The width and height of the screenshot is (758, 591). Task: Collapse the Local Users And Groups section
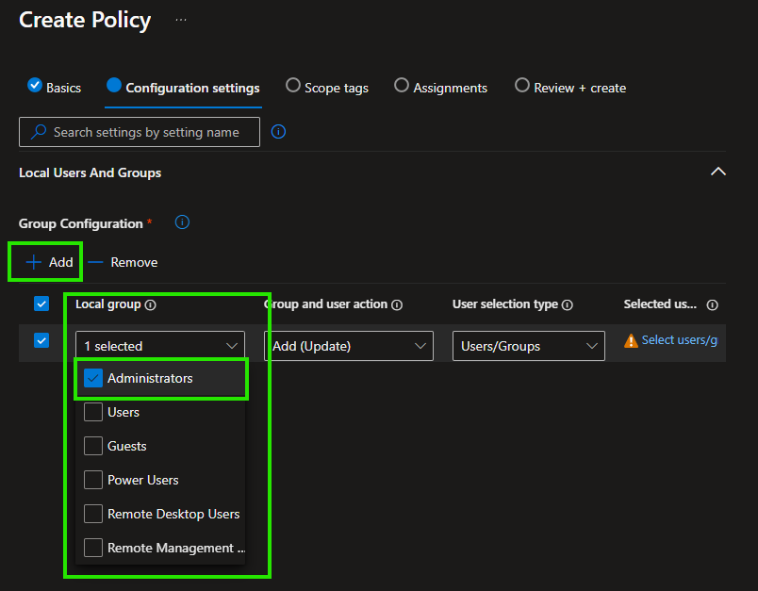(x=717, y=172)
